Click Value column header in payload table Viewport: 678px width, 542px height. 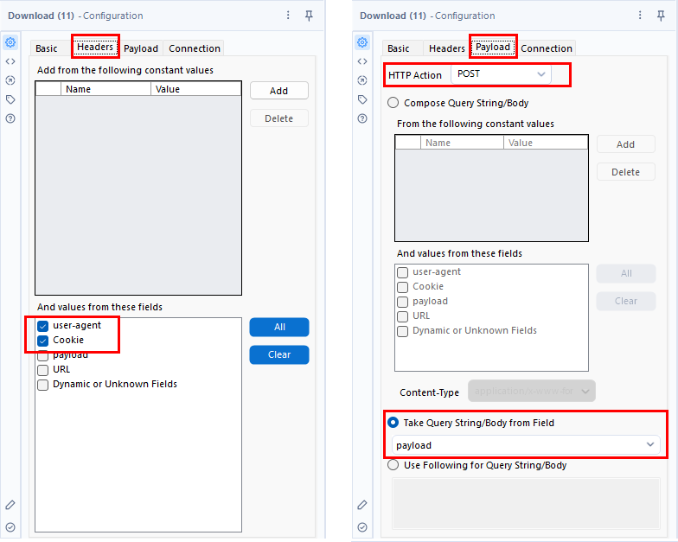546,143
